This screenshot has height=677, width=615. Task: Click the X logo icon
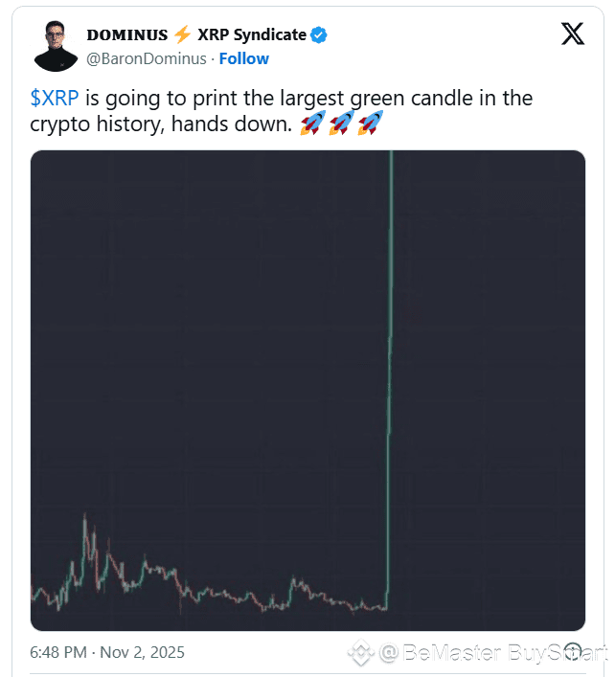pyautogui.click(x=573, y=34)
